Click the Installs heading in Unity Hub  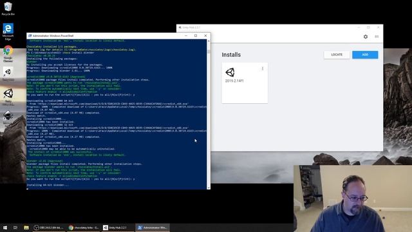[x=231, y=55]
